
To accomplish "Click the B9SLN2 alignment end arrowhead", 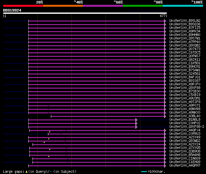I will pyautogui.click(x=165, y=21).
